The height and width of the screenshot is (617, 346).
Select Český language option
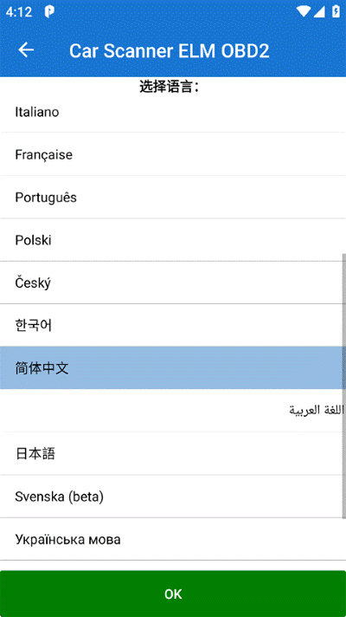click(x=173, y=283)
